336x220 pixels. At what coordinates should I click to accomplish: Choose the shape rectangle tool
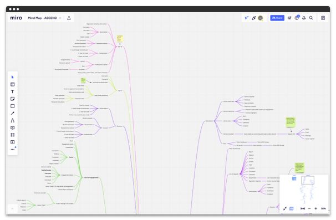point(12,106)
